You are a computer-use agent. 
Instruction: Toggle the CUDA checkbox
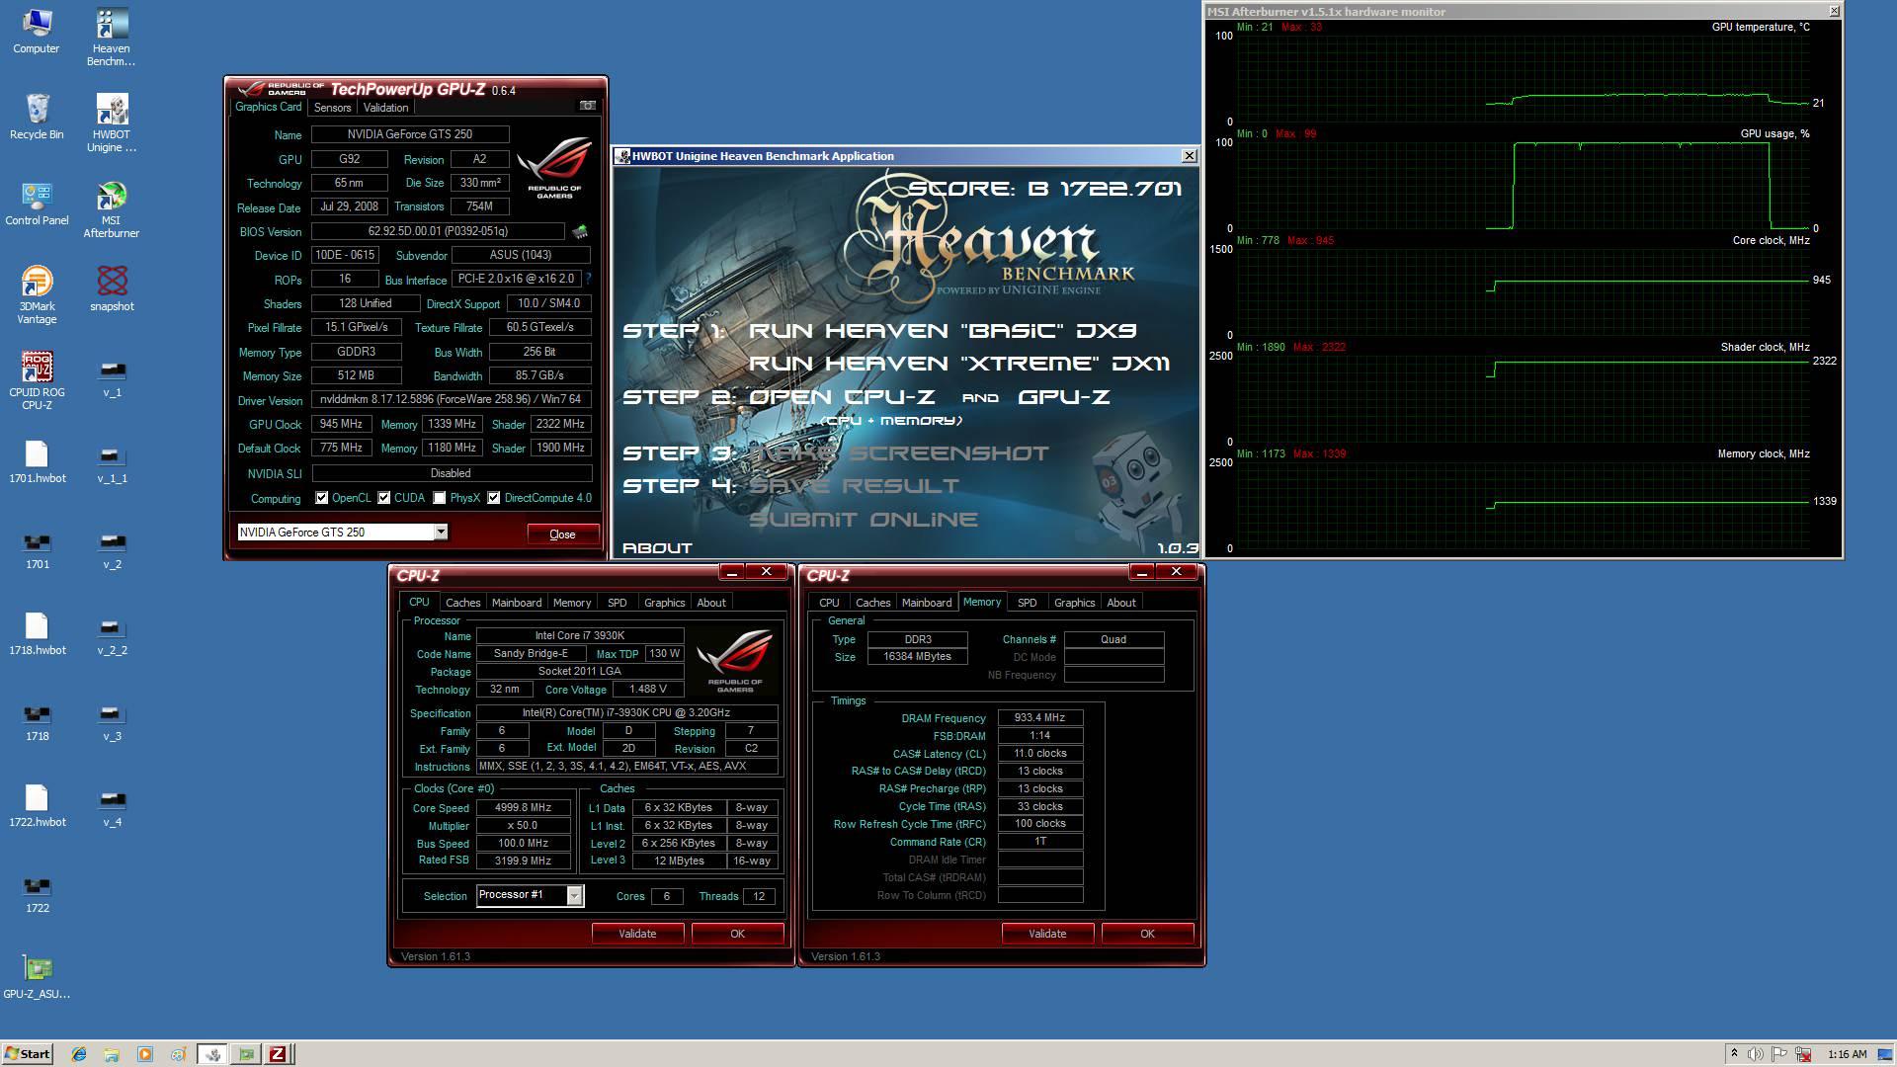pos(383,498)
